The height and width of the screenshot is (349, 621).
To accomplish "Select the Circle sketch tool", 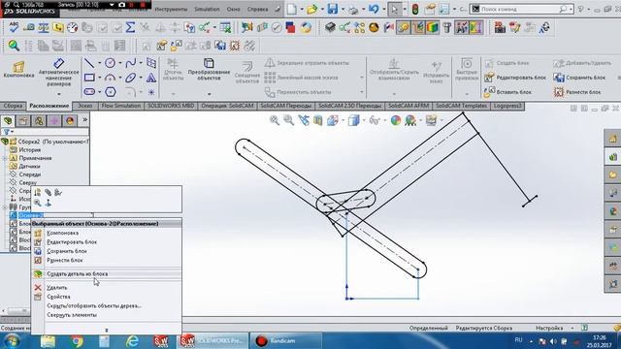I will click(x=110, y=63).
